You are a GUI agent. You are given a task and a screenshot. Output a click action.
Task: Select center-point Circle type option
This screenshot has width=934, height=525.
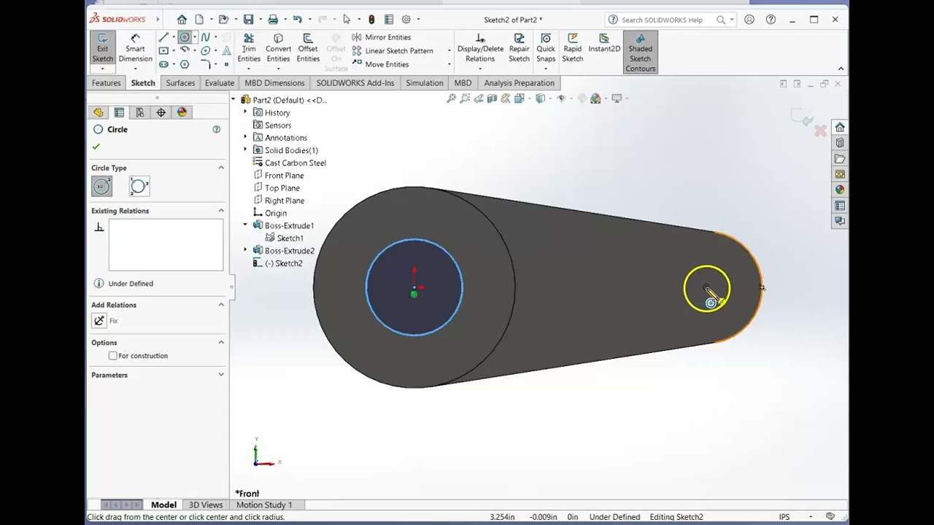point(102,187)
